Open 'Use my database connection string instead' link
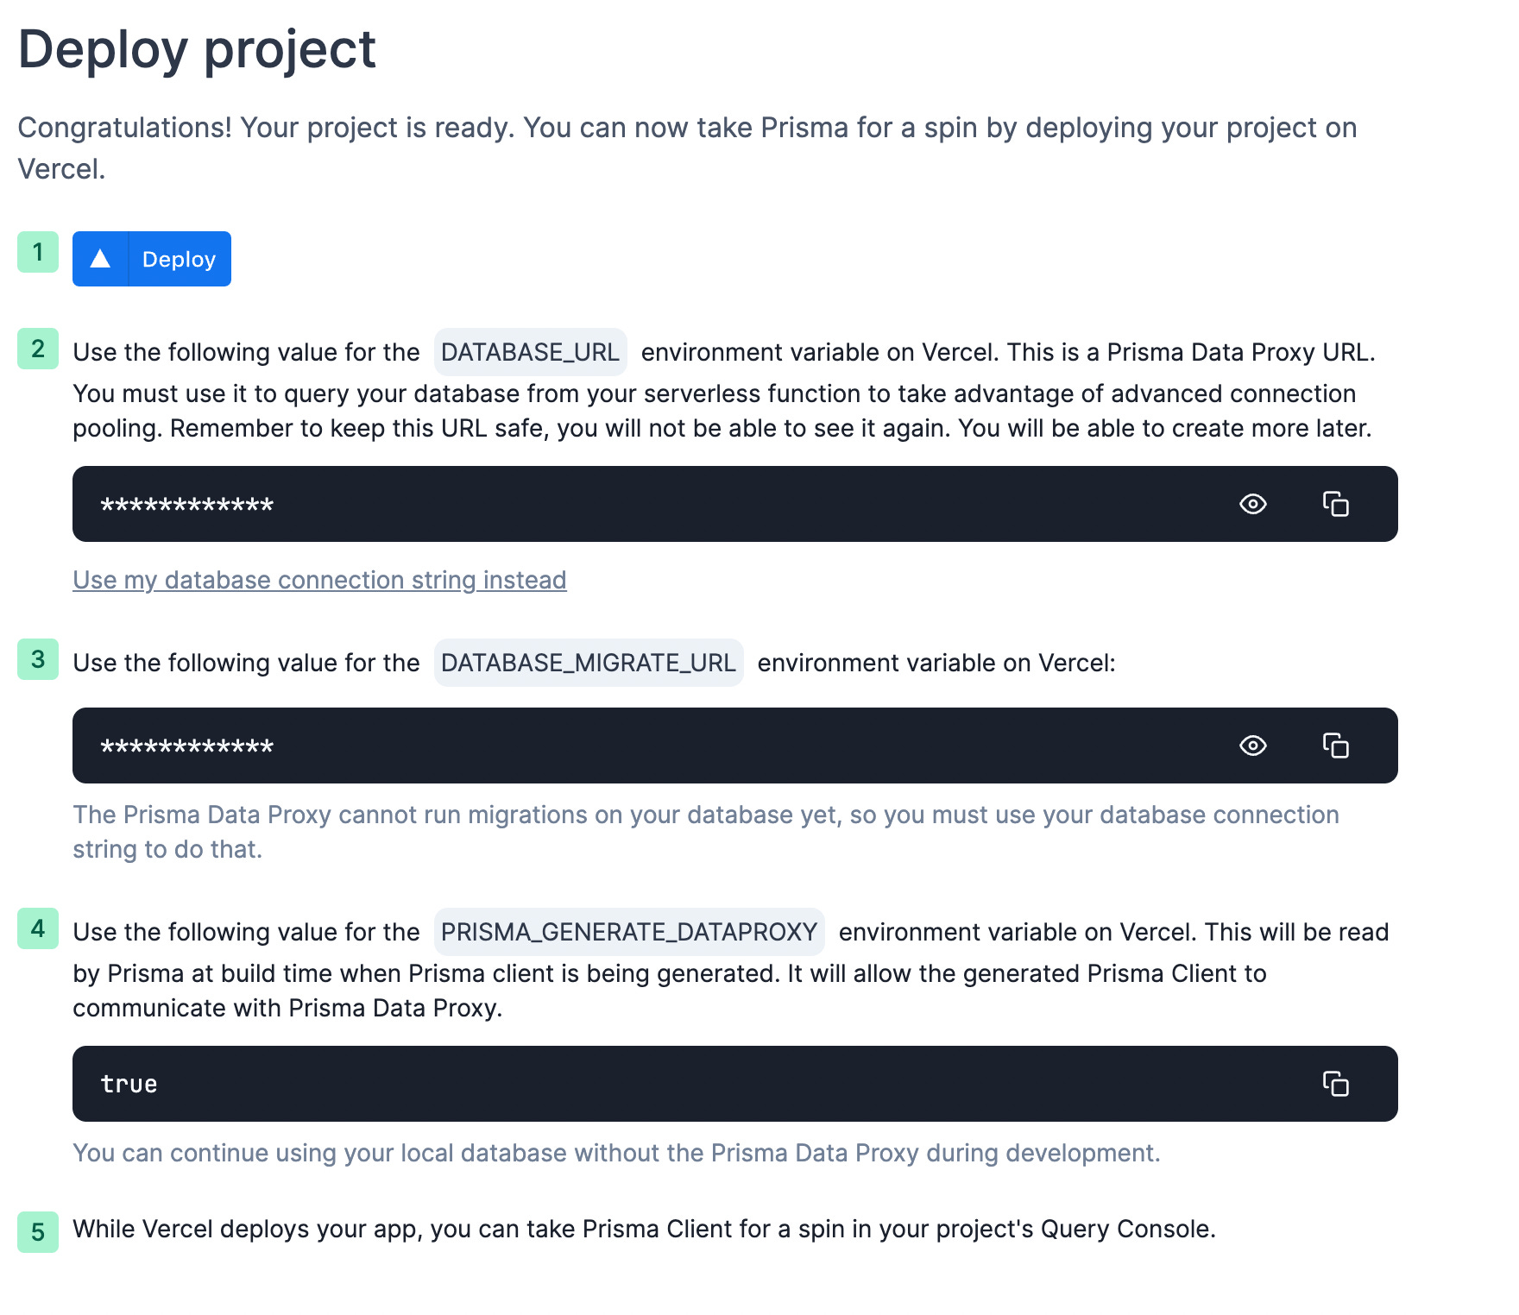1519x1315 pixels. pyautogui.click(x=318, y=580)
